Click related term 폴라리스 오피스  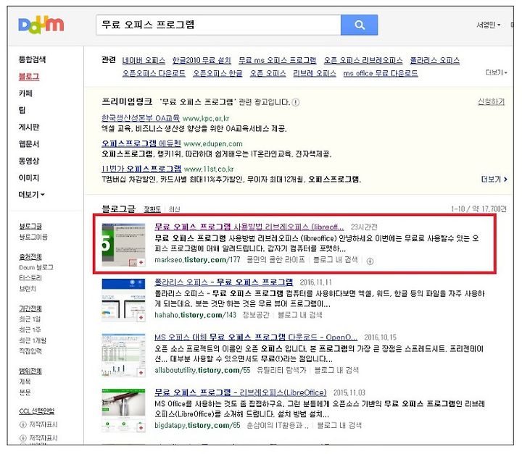click(x=434, y=61)
